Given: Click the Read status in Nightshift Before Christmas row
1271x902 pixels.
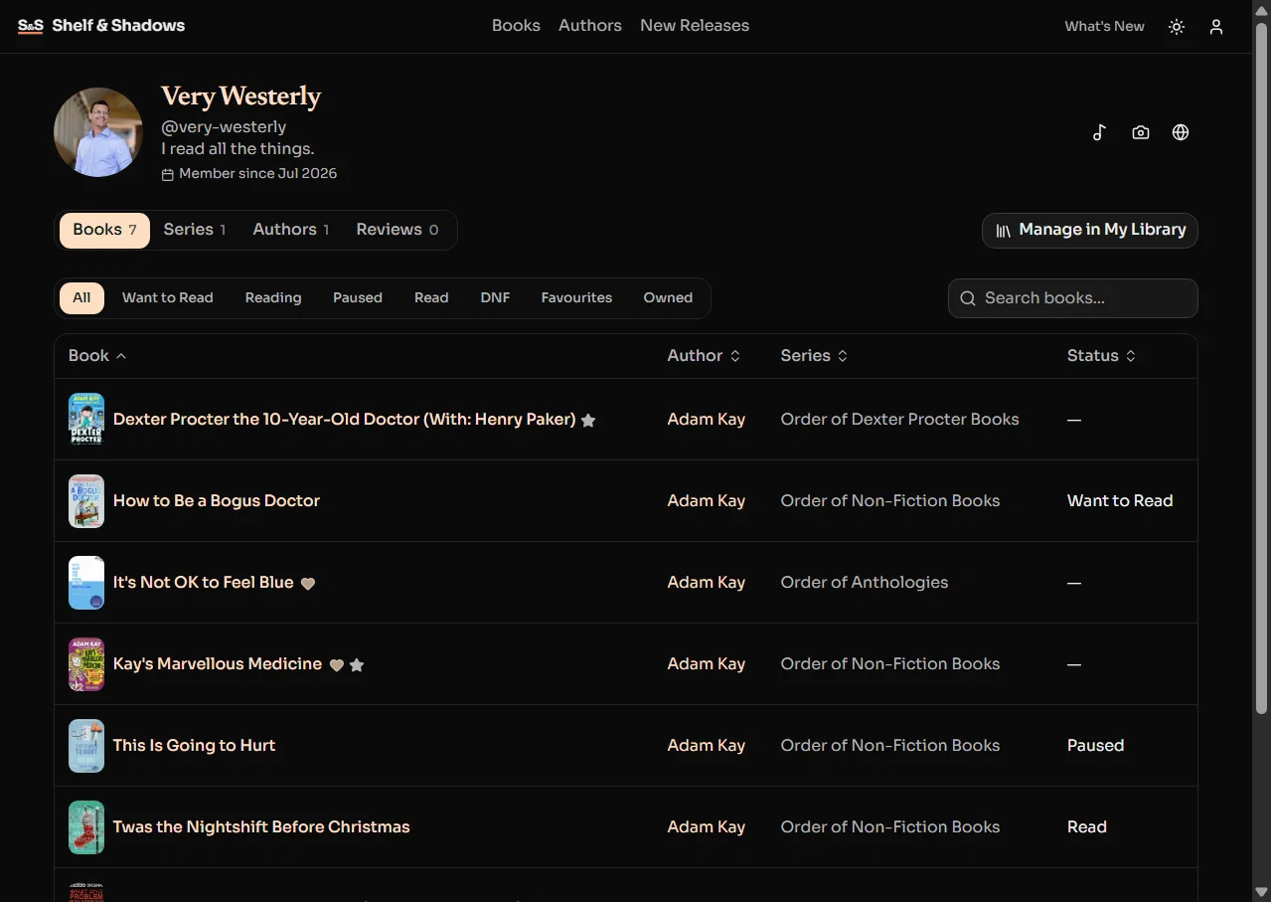Looking at the screenshot, I should point(1086,827).
